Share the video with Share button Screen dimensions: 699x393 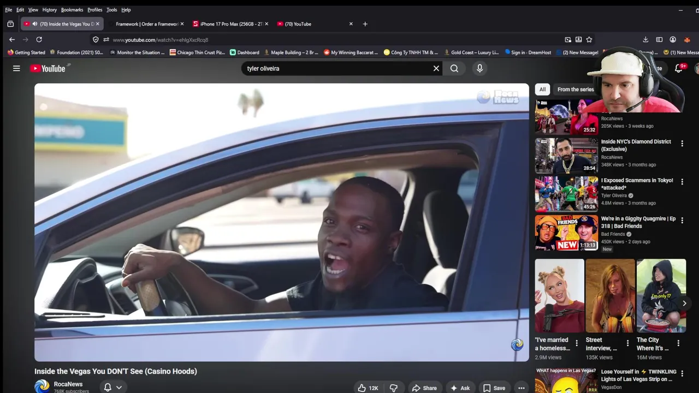tap(424, 388)
